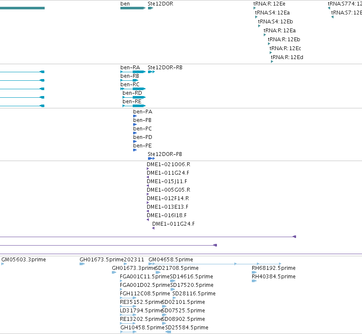The image size is (362, 334).
Task: Click the RH68192.5prime EST label
Action: pos(274,268)
